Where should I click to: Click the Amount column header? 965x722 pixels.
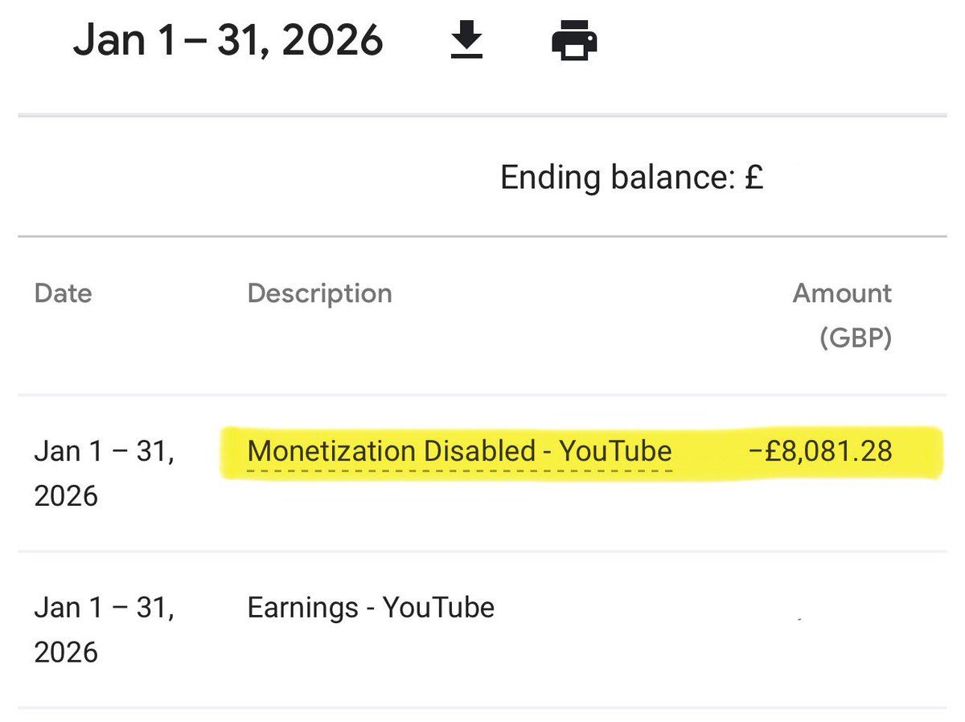coord(842,293)
